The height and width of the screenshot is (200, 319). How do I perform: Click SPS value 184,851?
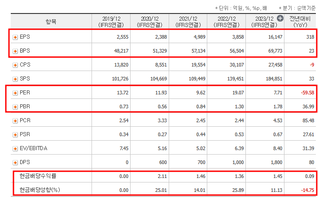click(274, 79)
